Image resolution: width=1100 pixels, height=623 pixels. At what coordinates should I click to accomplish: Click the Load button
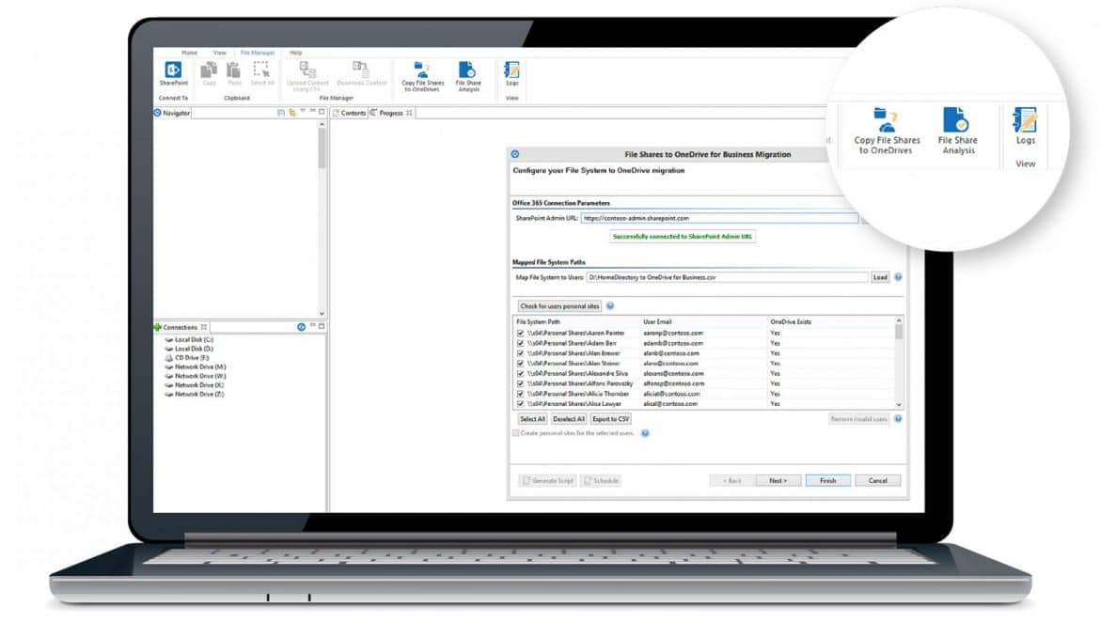(880, 277)
